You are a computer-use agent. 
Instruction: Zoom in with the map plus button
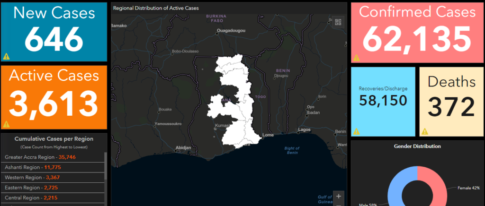tap(338, 196)
